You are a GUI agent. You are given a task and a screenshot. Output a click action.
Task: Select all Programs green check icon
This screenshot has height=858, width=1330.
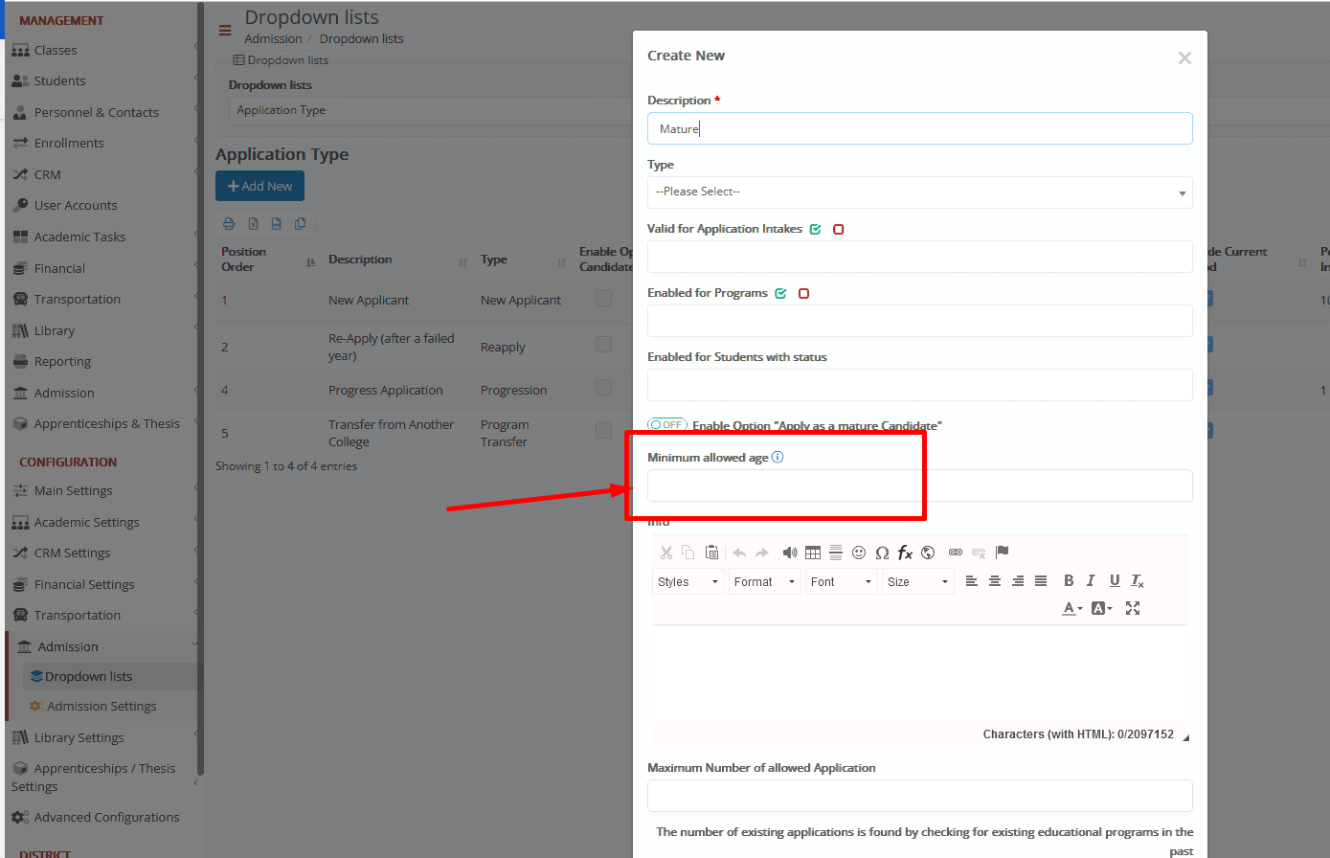[780, 294]
